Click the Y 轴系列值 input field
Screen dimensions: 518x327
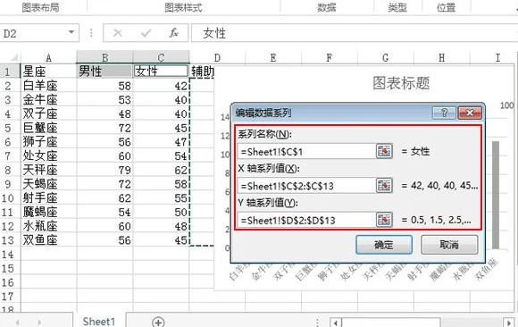[307, 220]
